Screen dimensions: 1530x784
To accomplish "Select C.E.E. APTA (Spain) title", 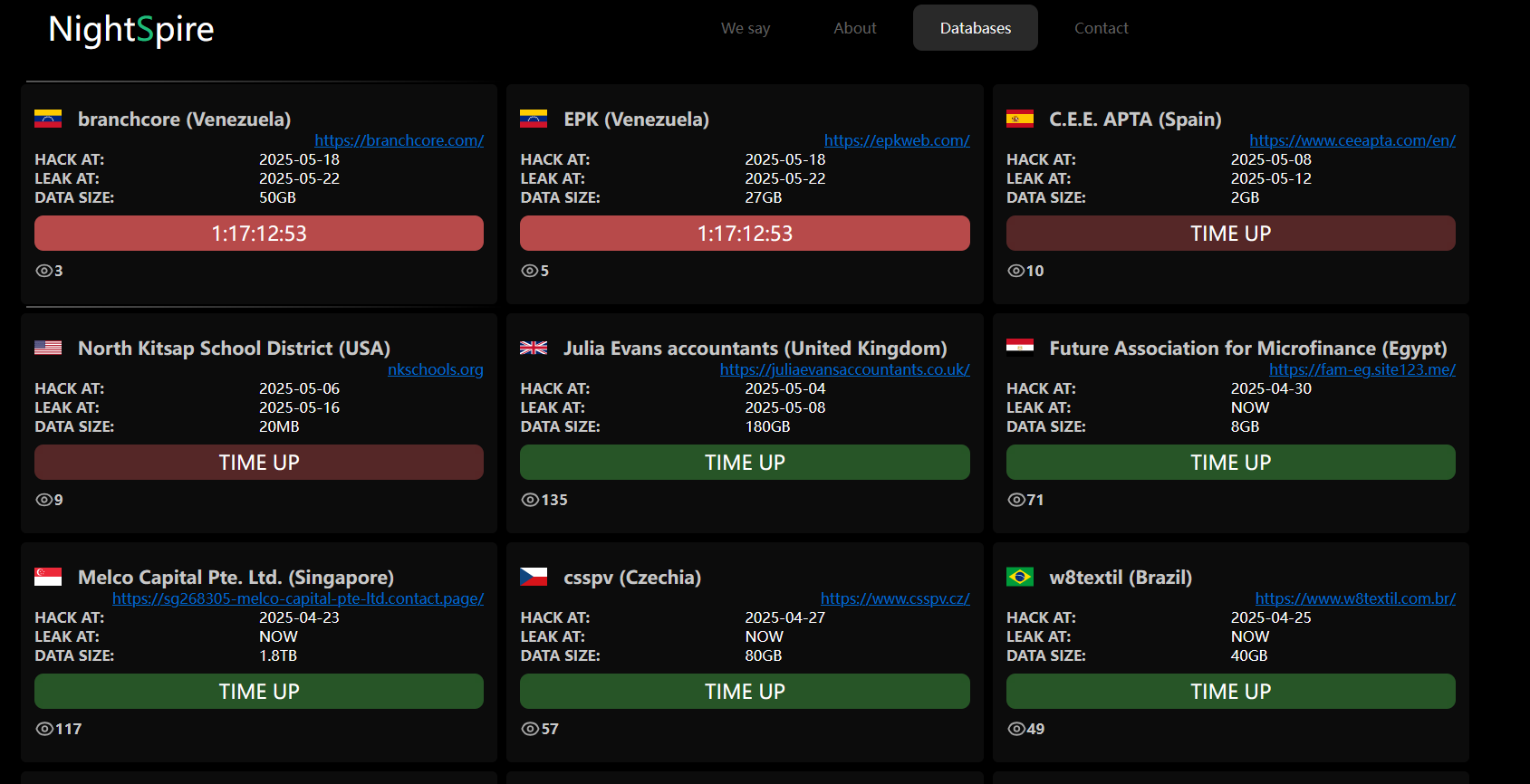I will [x=1135, y=119].
